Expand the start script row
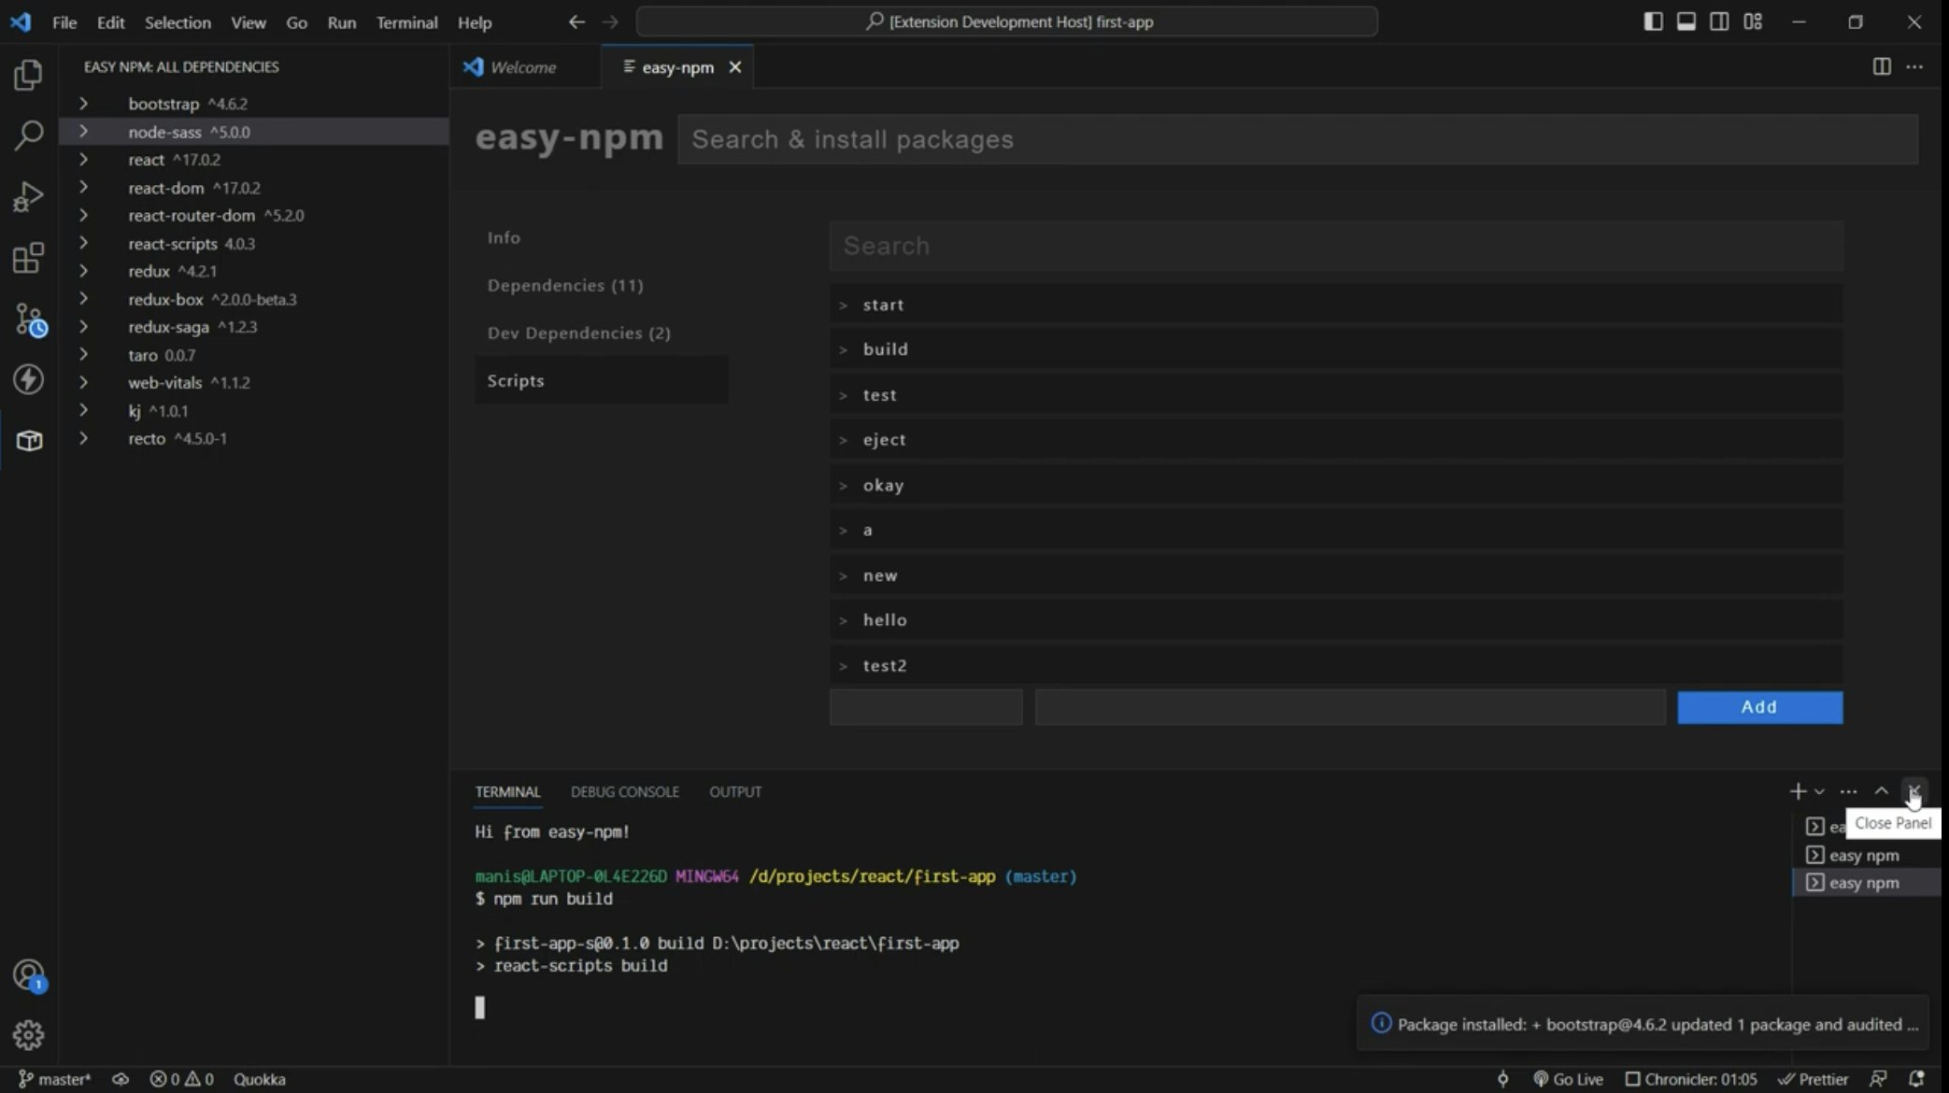This screenshot has width=1949, height=1093. point(1336,305)
